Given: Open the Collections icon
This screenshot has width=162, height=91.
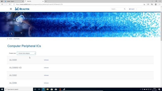Looking at the screenshot, I should coord(152,4).
